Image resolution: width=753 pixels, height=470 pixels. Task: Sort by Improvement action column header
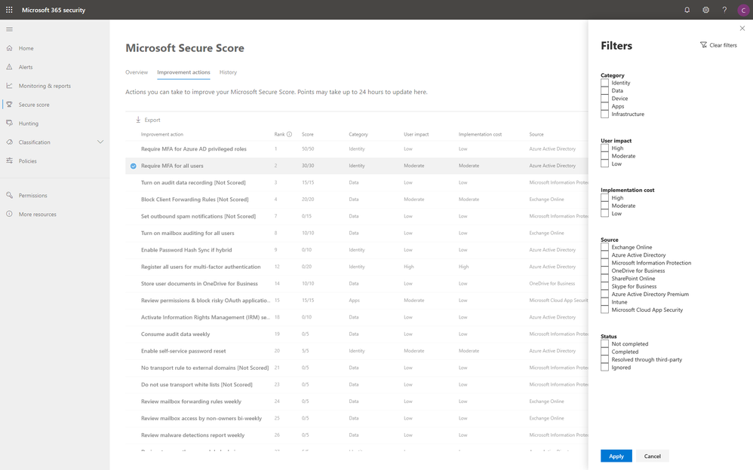coord(161,134)
